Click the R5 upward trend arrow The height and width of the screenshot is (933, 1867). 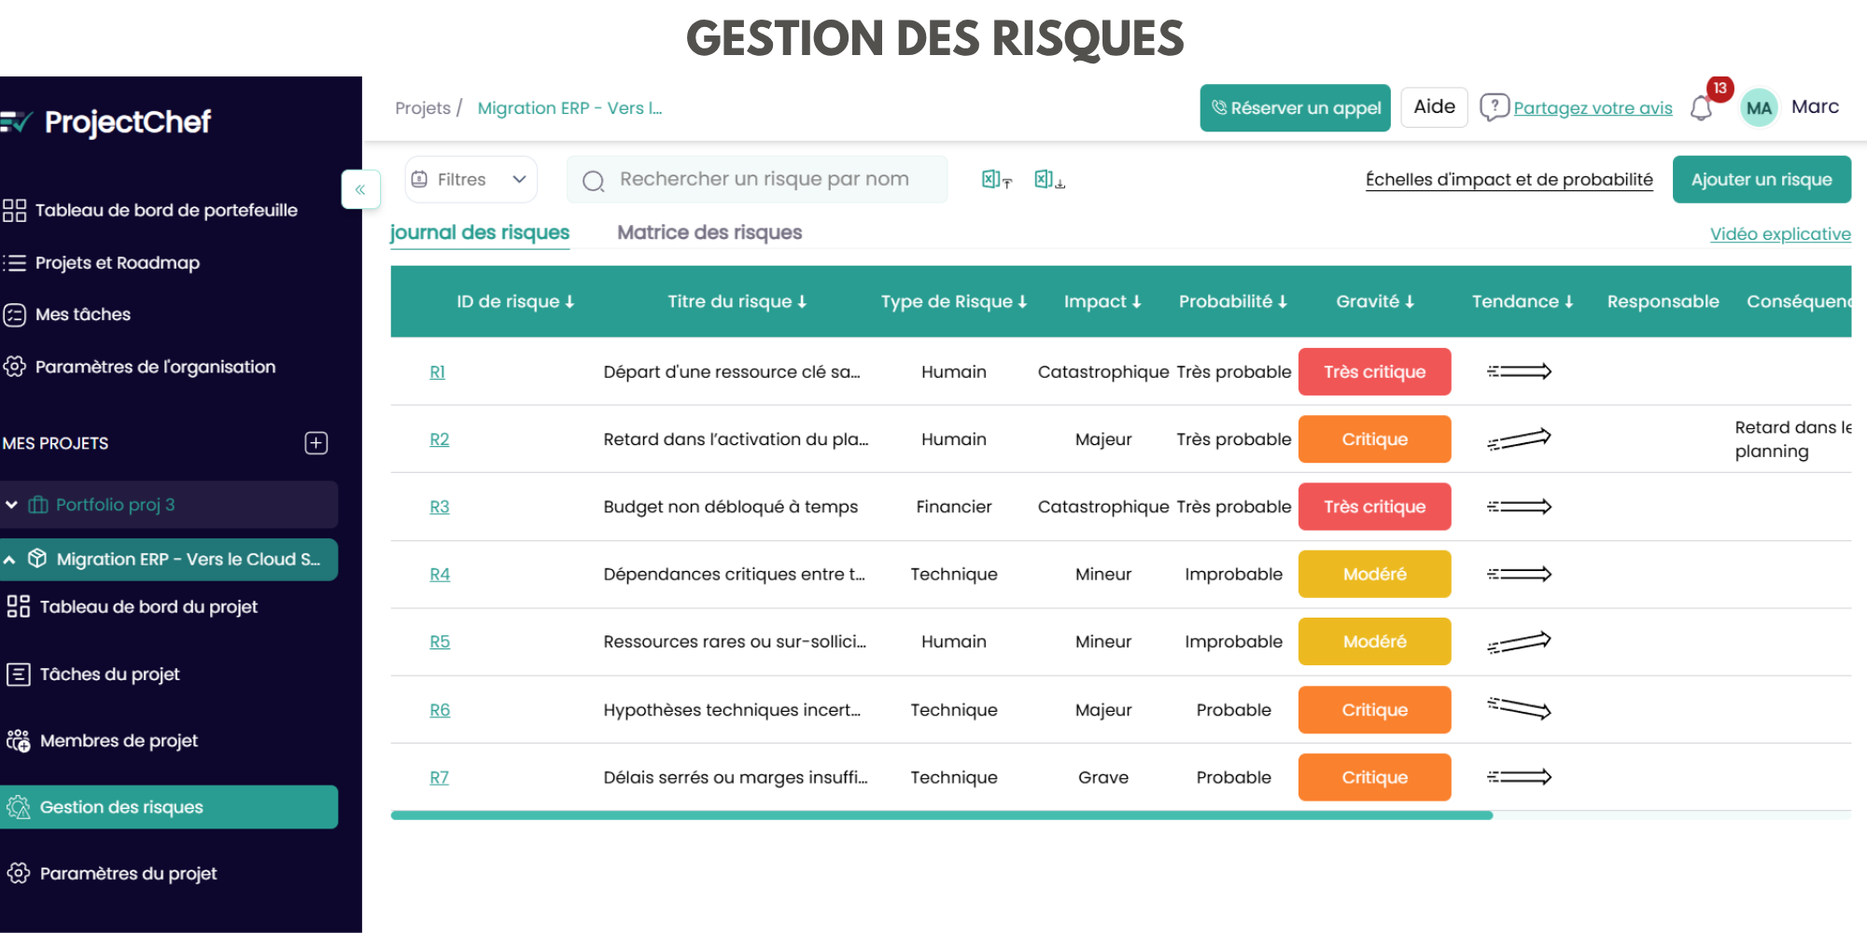pos(1519,642)
